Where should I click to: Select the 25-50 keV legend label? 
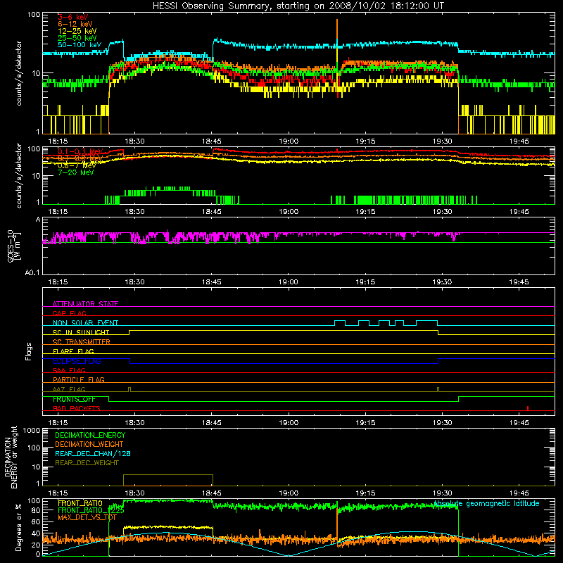tap(77, 38)
